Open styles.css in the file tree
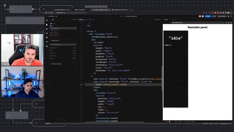The width and height of the screenshot is (234, 132). point(55,30)
